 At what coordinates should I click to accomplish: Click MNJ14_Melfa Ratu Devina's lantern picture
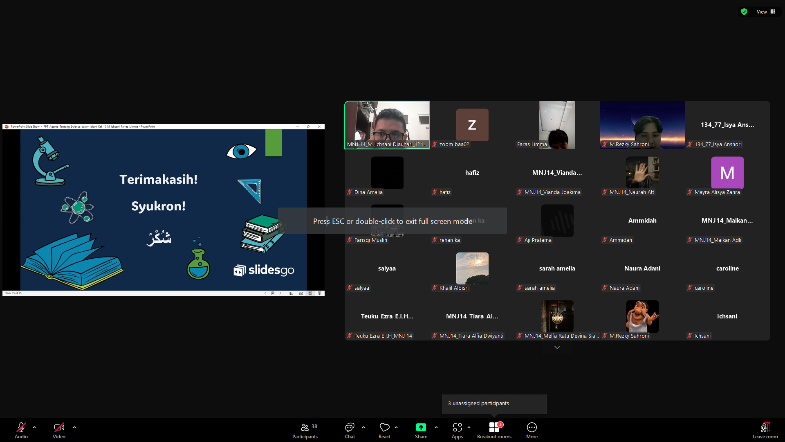[557, 316]
